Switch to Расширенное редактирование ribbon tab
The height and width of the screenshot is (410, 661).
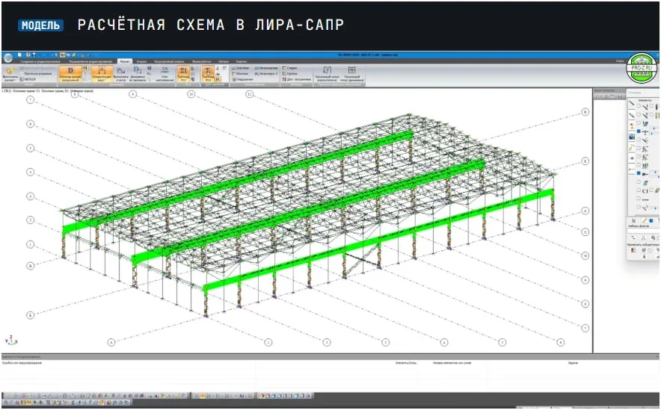90,61
